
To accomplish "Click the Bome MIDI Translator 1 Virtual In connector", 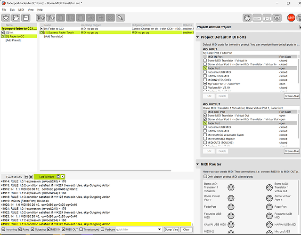I will tap(231, 188).
